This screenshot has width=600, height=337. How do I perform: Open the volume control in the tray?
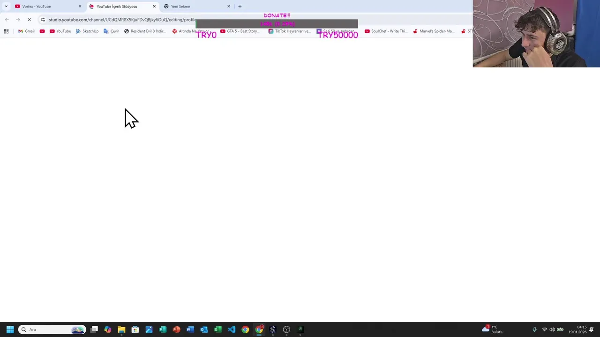tap(552, 330)
